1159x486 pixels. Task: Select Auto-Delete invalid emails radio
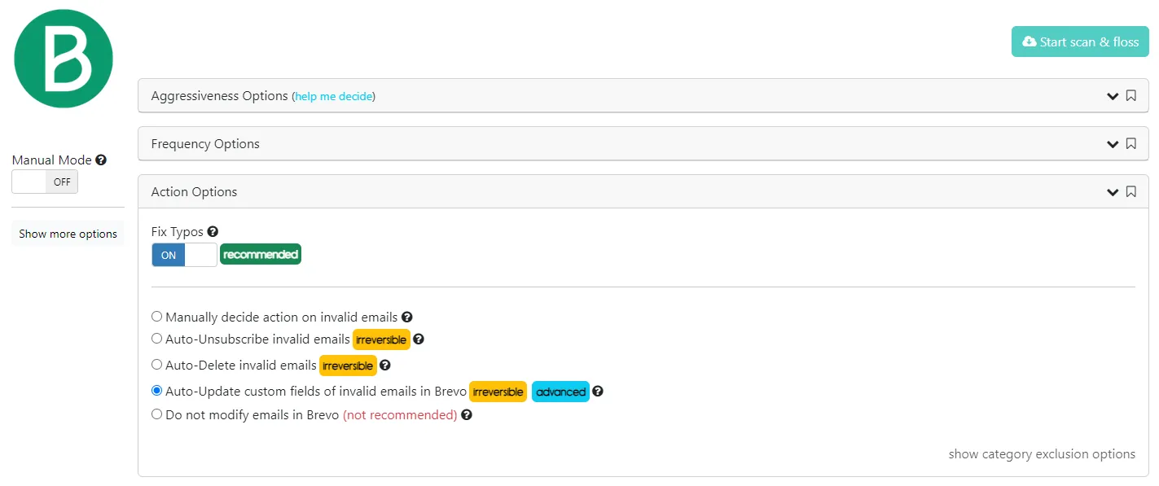pyautogui.click(x=156, y=365)
